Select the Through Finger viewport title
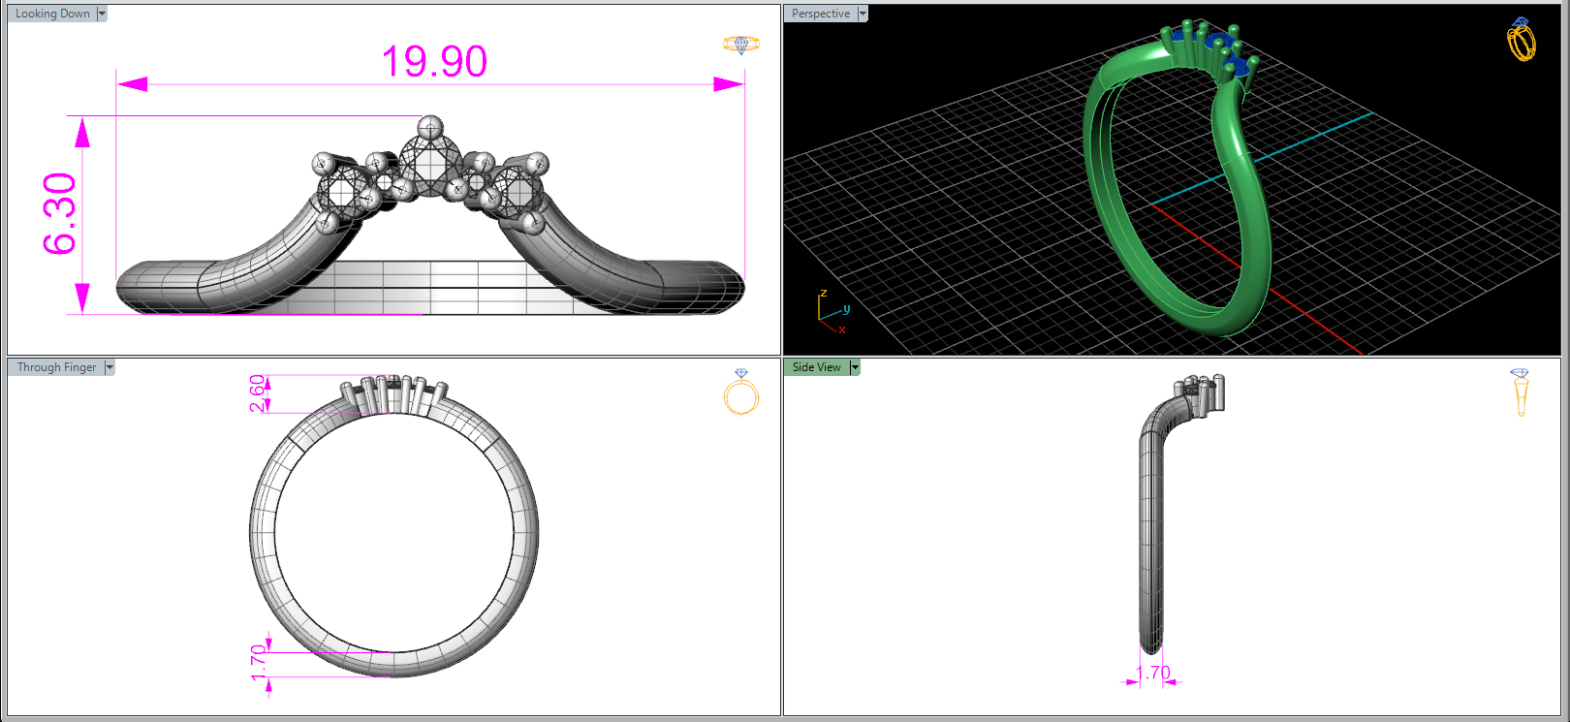1570x722 pixels. coord(56,367)
